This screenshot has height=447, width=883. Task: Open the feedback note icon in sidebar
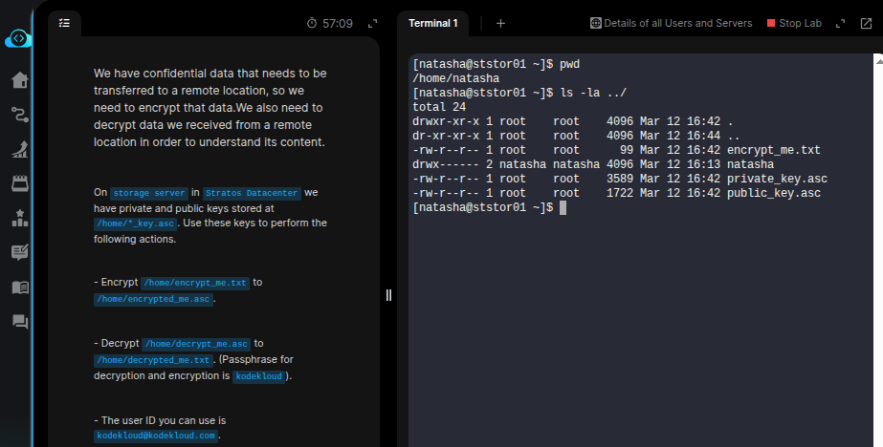19,252
